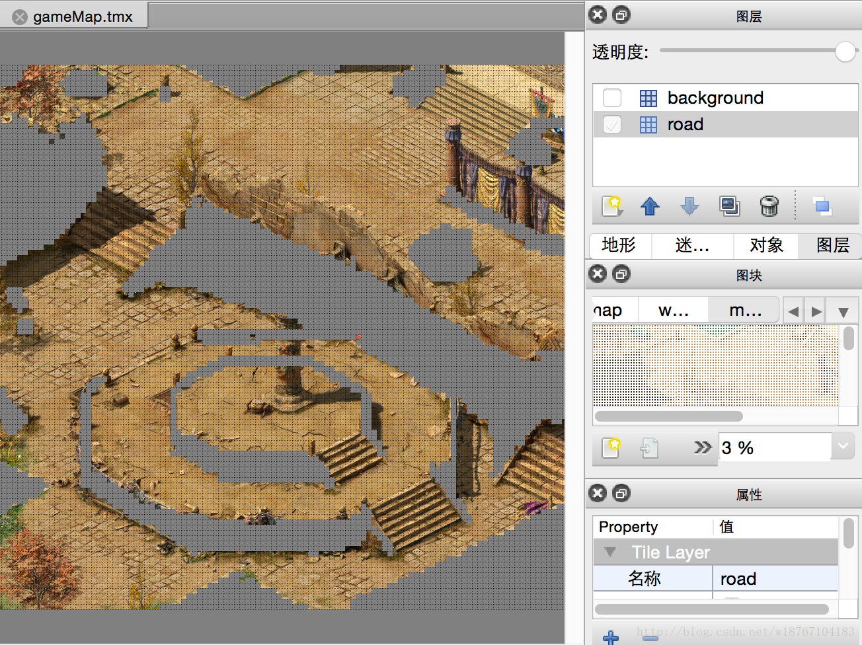Select the m… tileset tab

(x=745, y=310)
